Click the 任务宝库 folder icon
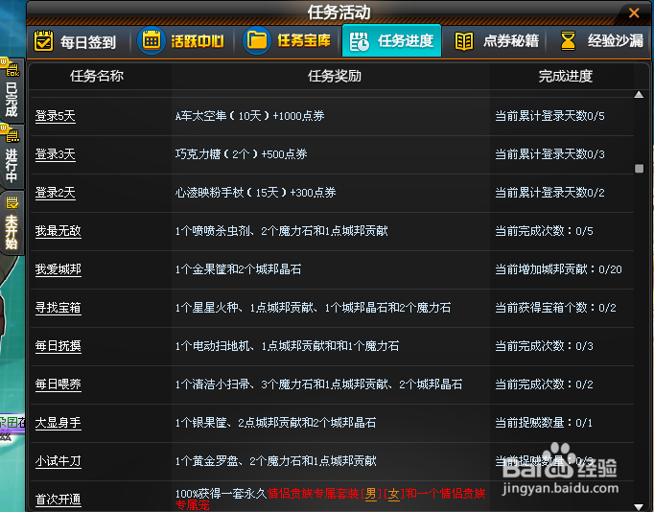This screenshot has height=512, width=654. coord(256,40)
